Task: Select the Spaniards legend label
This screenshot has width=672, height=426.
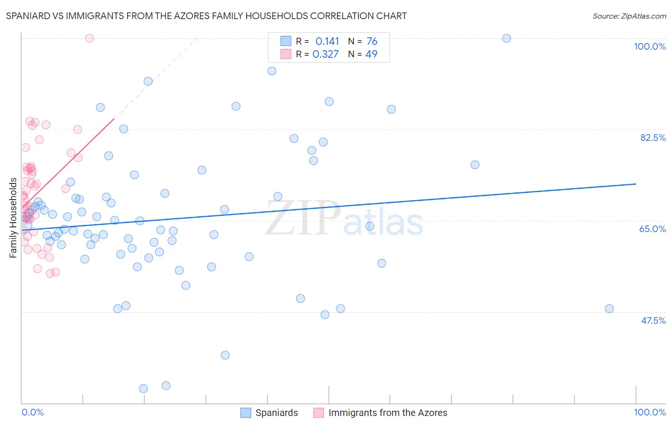Action: point(277,413)
